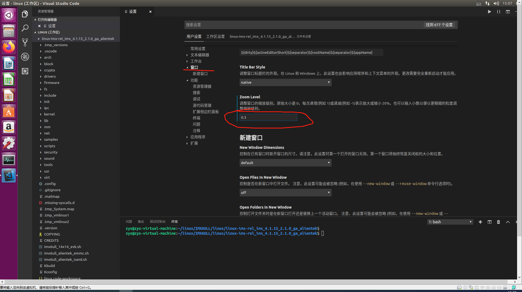Switch to the 输出 panel tab
This screenshot has height=292, width=522.
[141, 222]
